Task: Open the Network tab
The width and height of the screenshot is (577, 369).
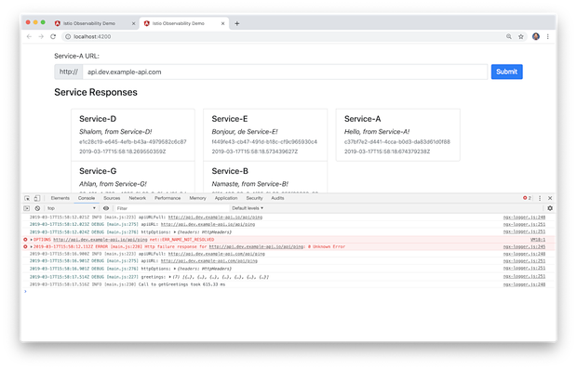Action: click(137, 198)
